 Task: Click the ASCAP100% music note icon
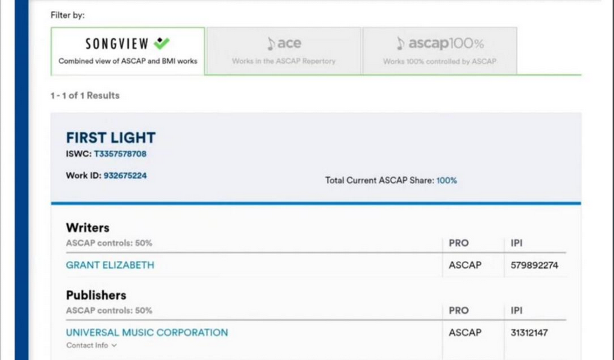[x=401, y=44]
